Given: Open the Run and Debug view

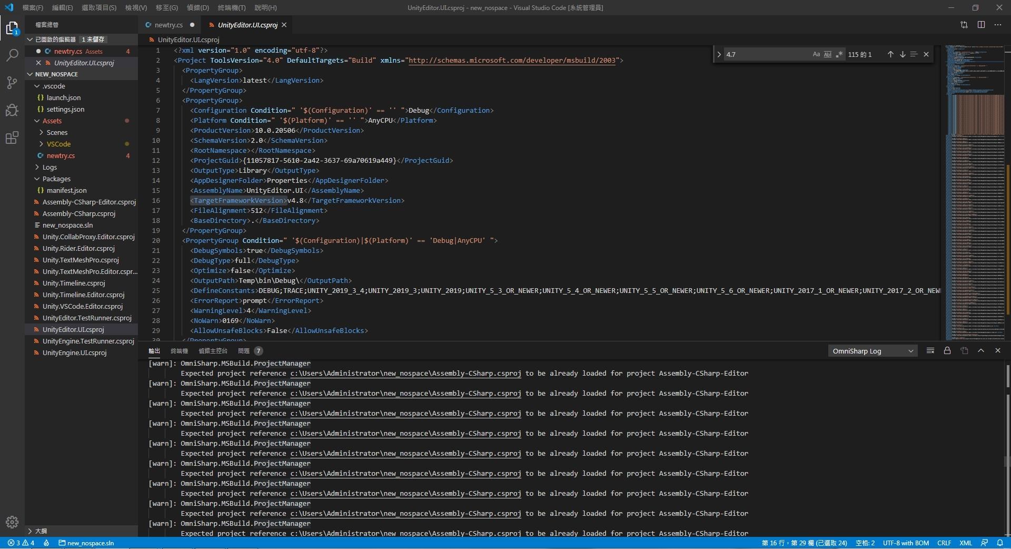Looking at the screenshot, I should [x=12, y=110].
